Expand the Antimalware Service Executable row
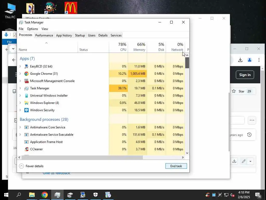266x200 pixels. pos(20,135)
